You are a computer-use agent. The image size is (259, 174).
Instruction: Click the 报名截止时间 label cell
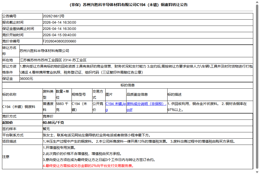pos(22,22)
